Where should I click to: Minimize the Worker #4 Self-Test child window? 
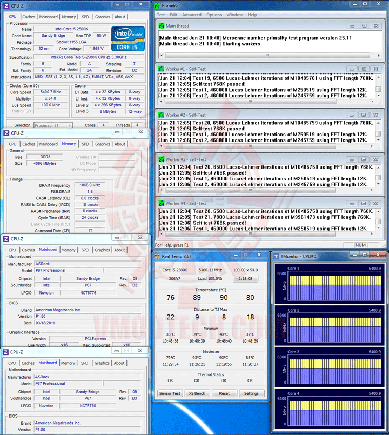click(352, 203)
